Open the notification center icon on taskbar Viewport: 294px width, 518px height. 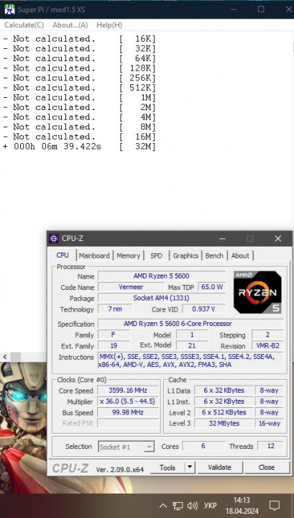pos(275,506)
